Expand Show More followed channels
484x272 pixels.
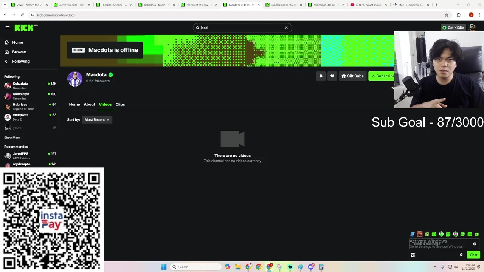(12, 138)
